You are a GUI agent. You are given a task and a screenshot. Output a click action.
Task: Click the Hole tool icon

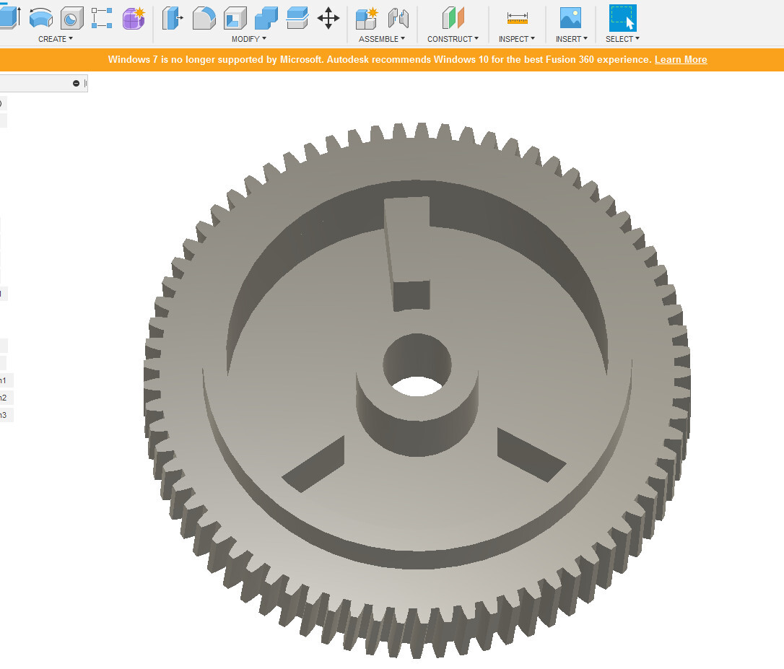click(x=72, y=19)
